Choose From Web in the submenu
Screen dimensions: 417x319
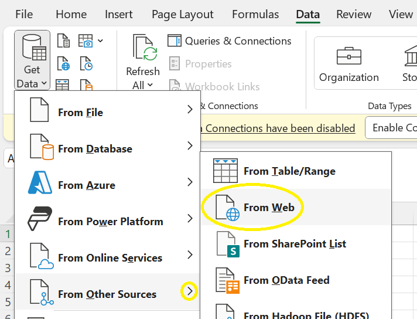(296, 207)
